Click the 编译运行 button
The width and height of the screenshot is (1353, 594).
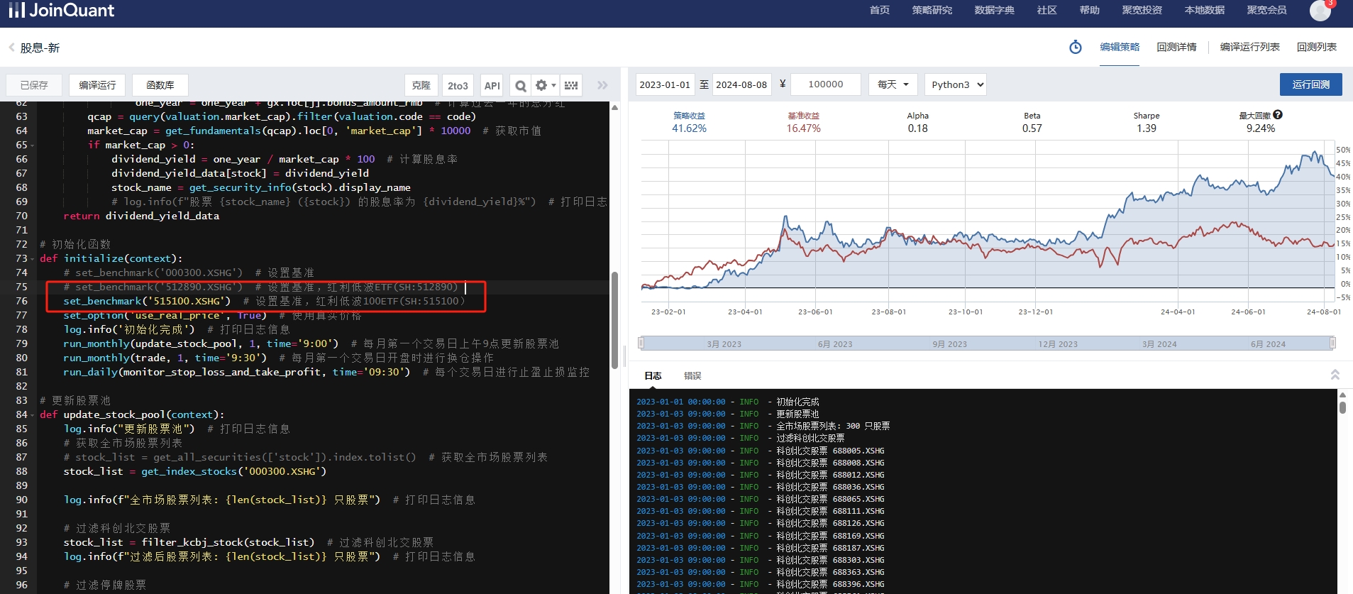coord(97,85)
